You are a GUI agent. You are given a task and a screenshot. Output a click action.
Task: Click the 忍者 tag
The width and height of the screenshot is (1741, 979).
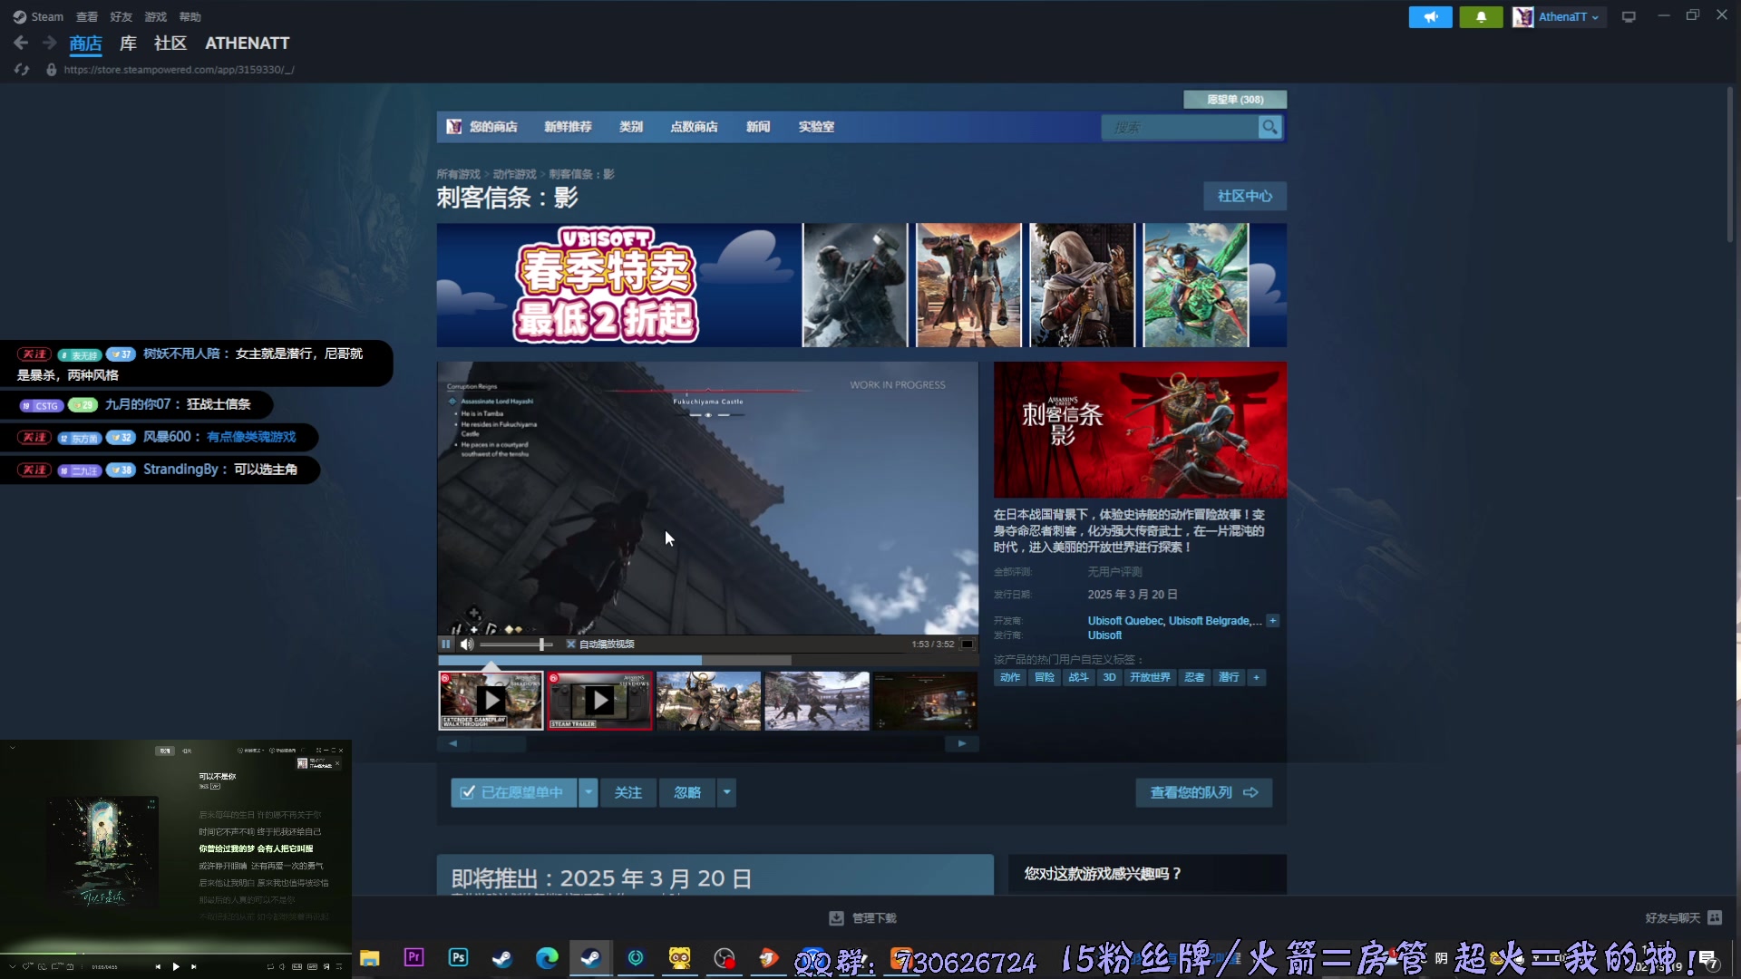pos(1194,677)
